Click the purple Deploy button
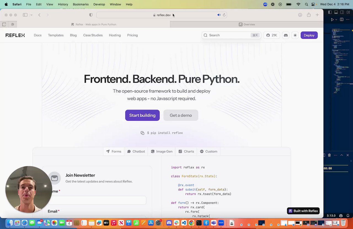 tap(309, 35)
